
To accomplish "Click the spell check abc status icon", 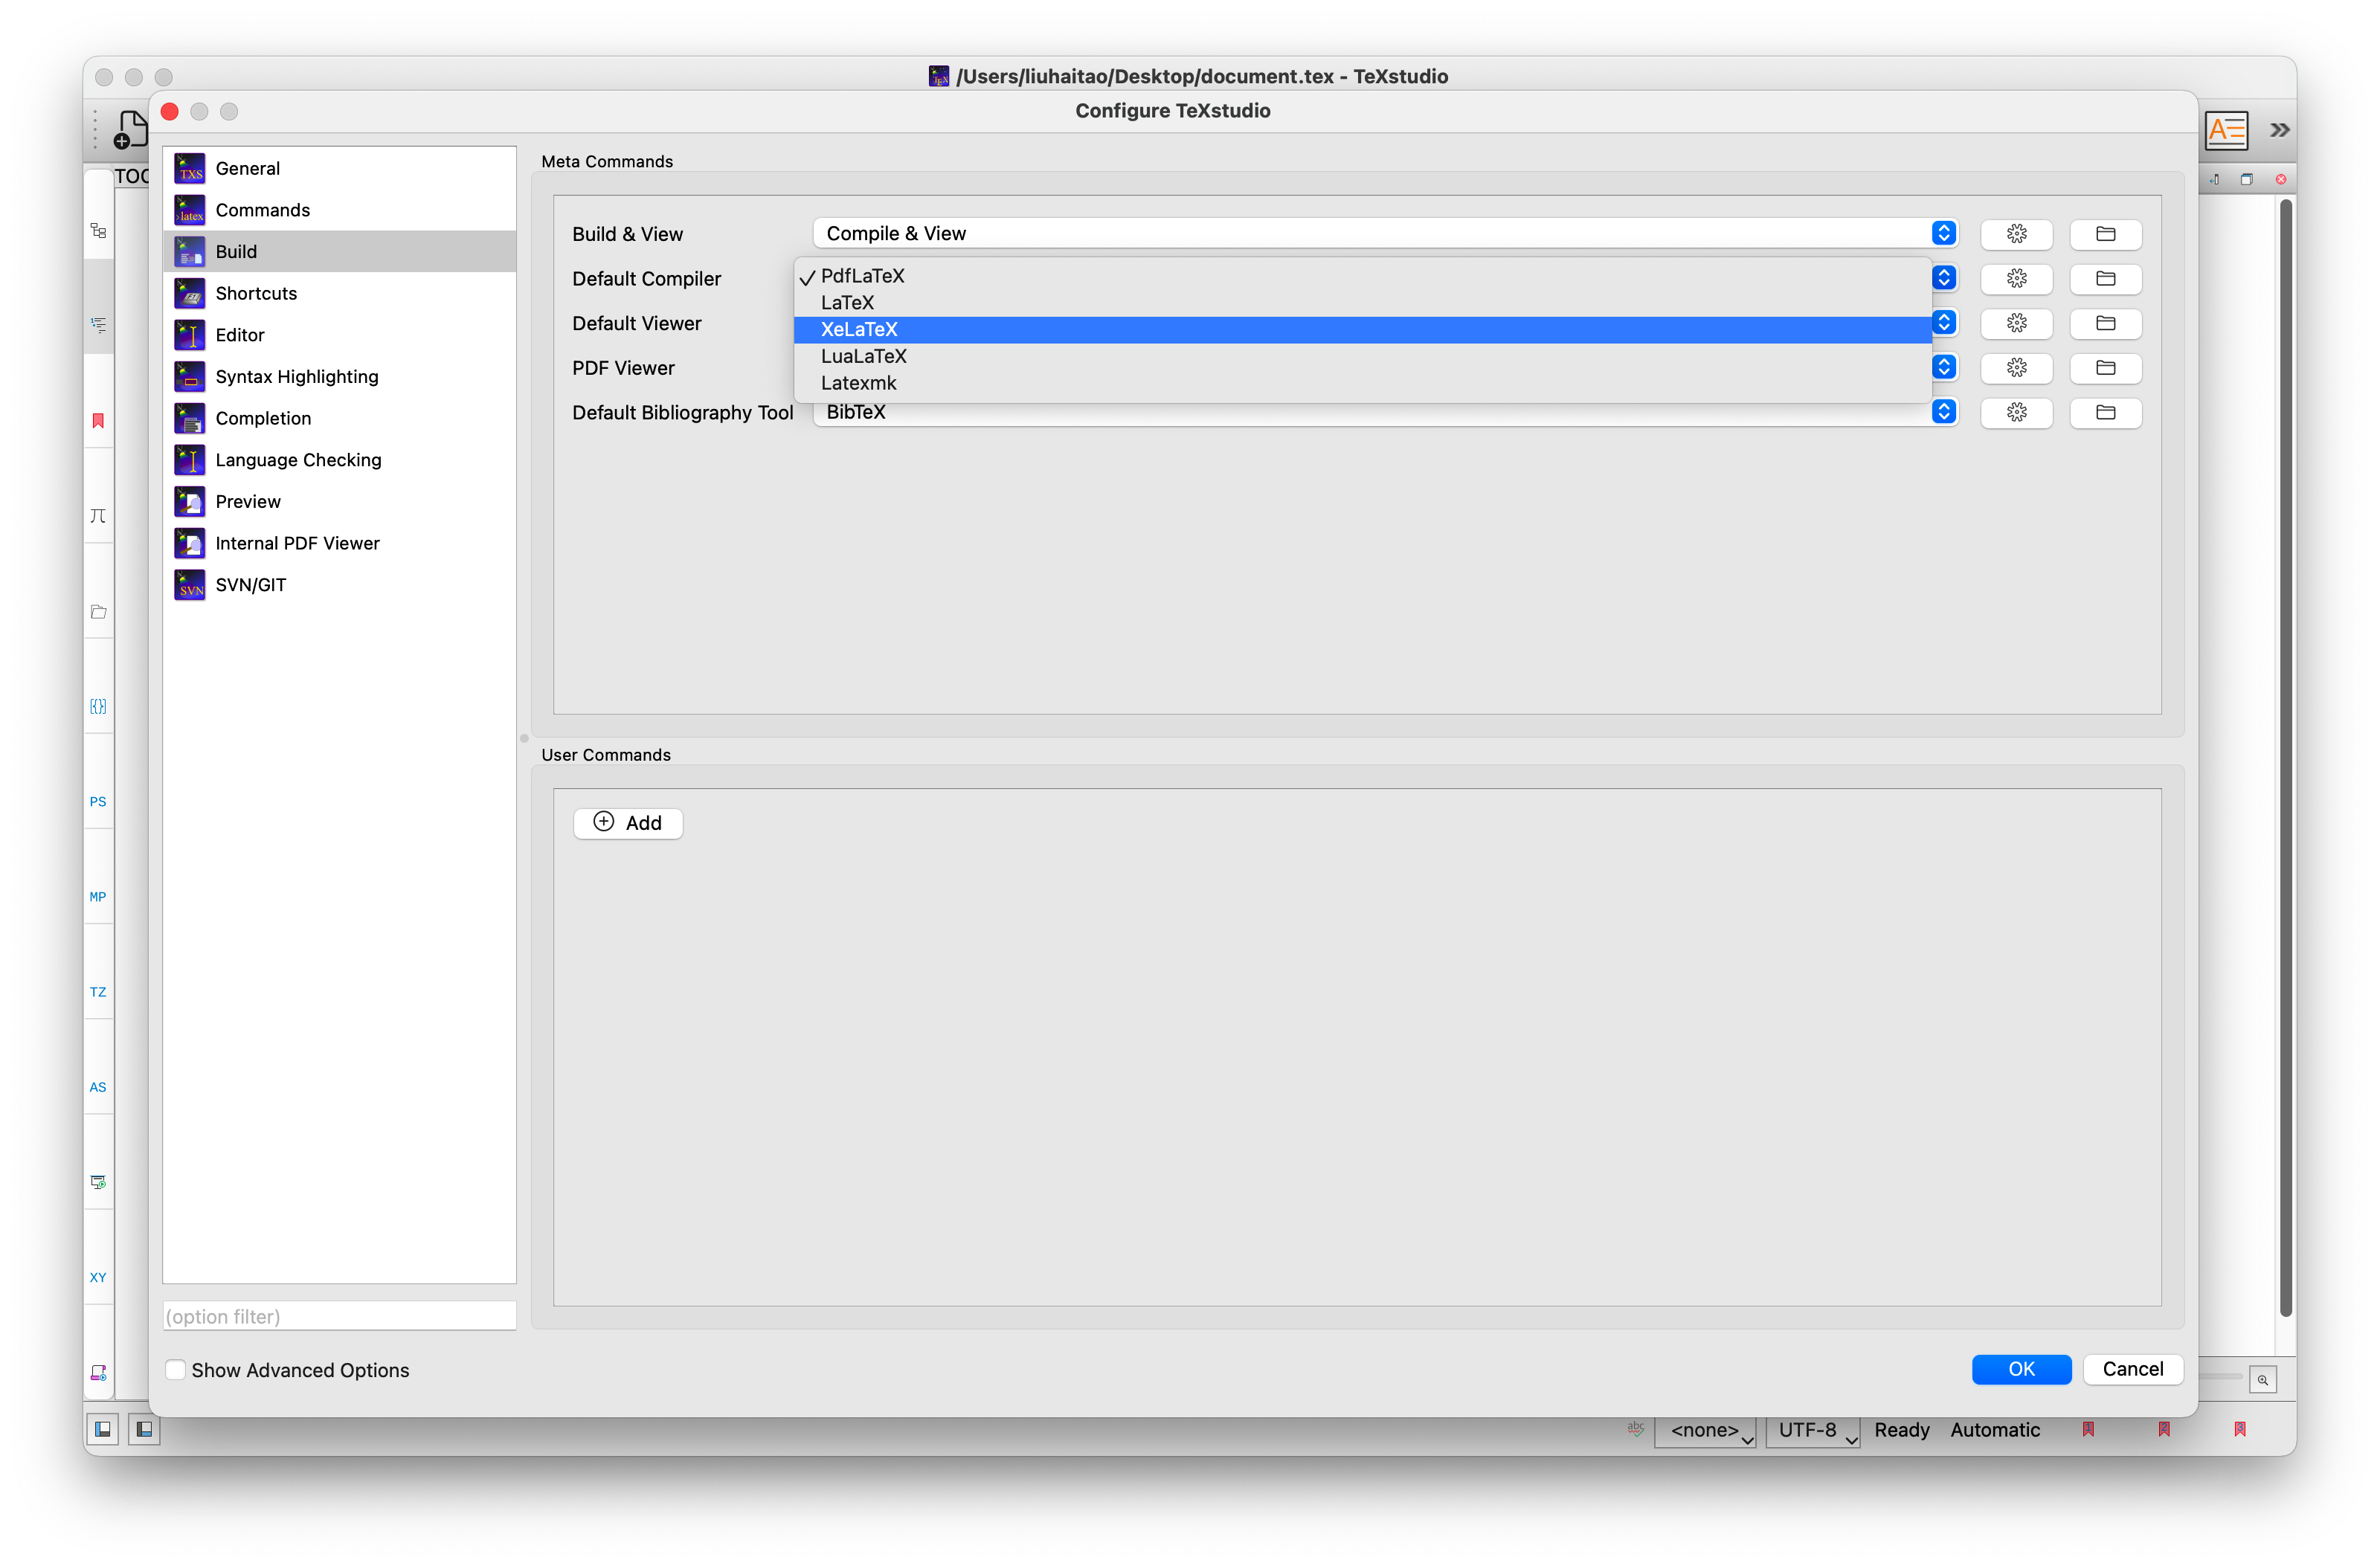I will [x=1635, y=1429].
